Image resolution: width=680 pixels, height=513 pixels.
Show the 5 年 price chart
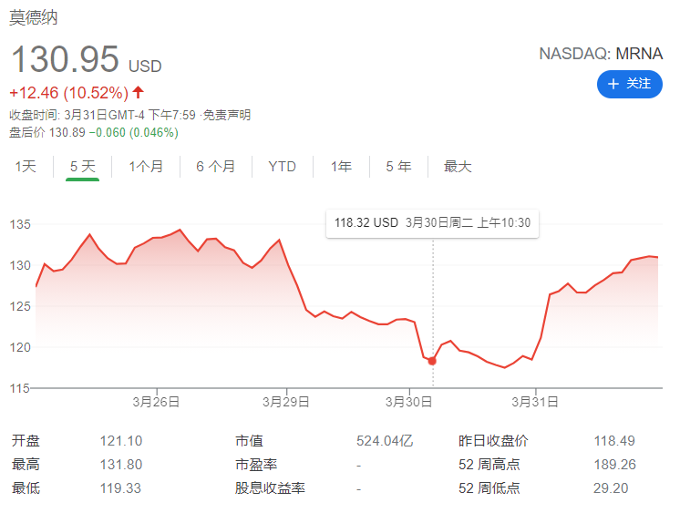click(x=398, y=167)
